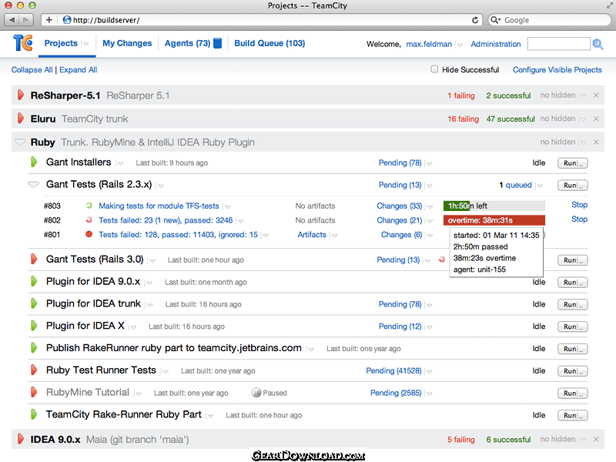The height and width of the screenshot is (462, 616).
Task: Focus the TeamCity search input field
Action: point(559,44)
